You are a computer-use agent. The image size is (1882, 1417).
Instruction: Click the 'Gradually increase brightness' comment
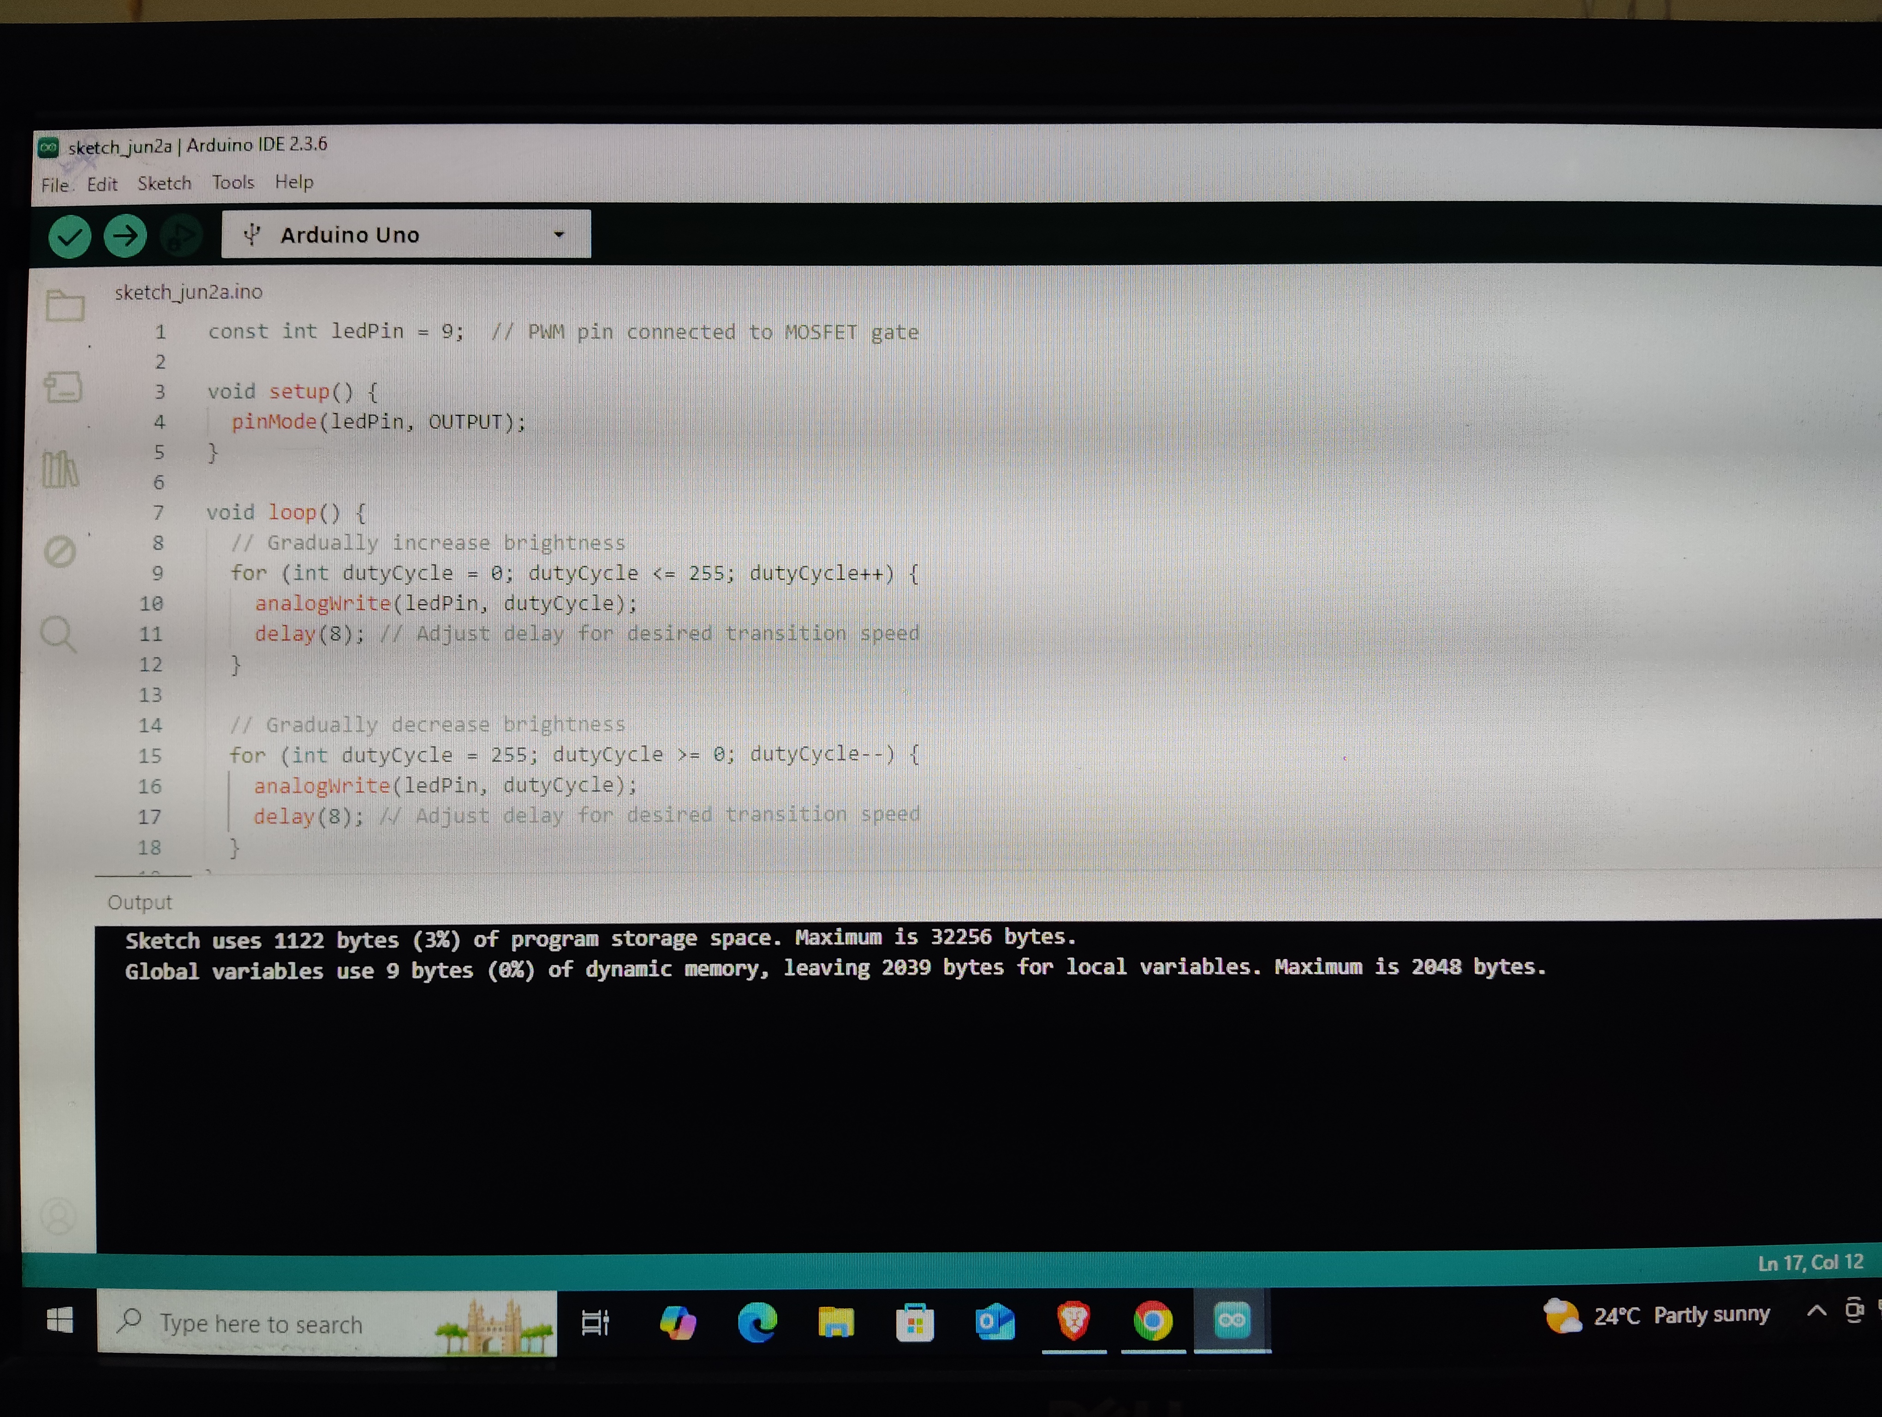(428, 542)
